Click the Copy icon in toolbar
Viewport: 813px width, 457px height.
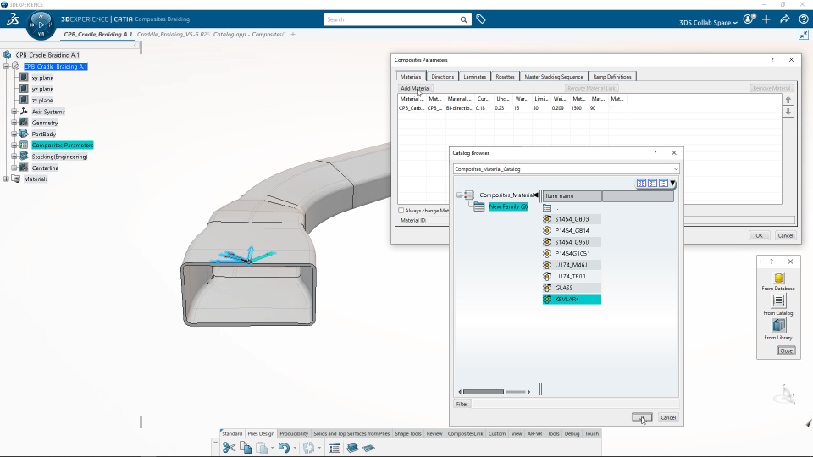pos(246,448)
